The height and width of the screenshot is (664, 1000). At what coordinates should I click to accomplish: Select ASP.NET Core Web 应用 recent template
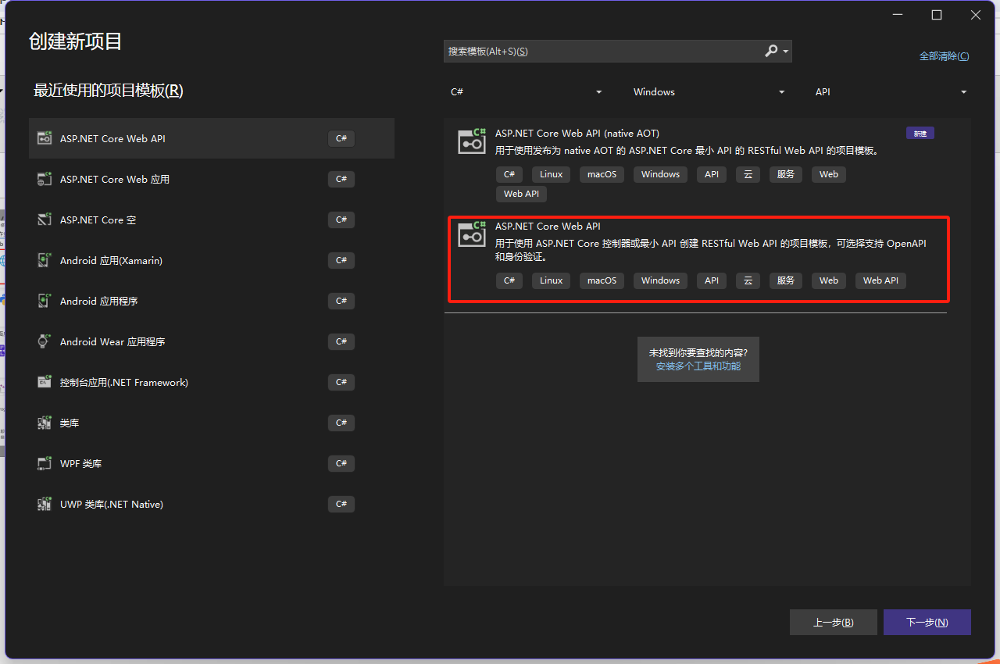212,179
